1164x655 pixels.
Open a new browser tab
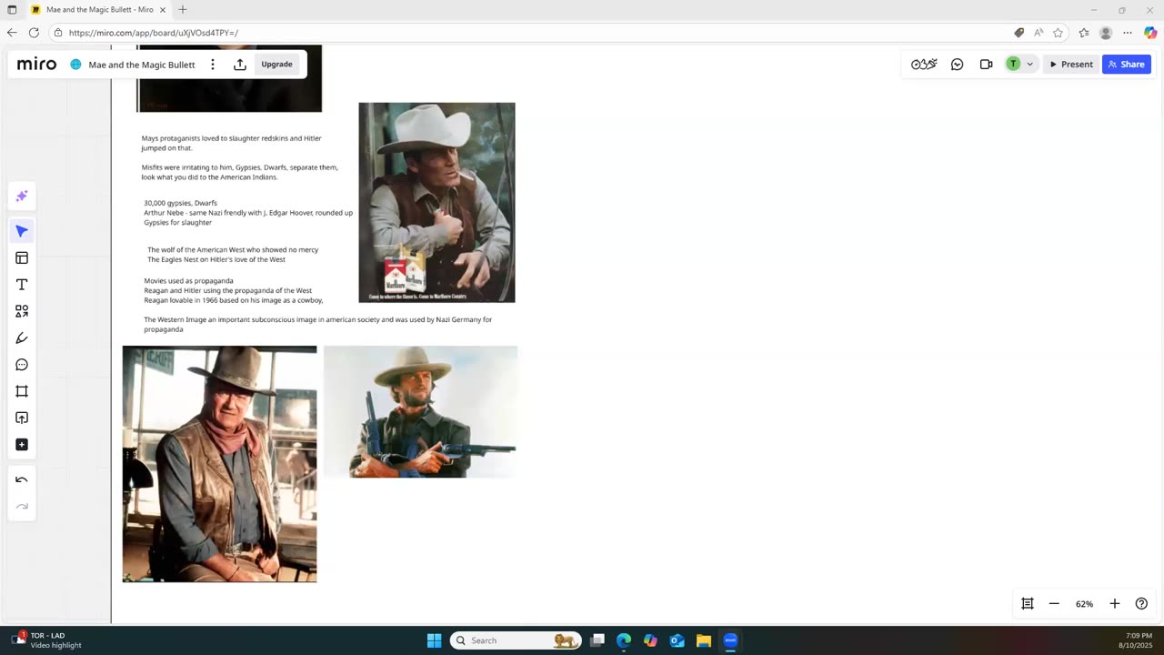183,10
